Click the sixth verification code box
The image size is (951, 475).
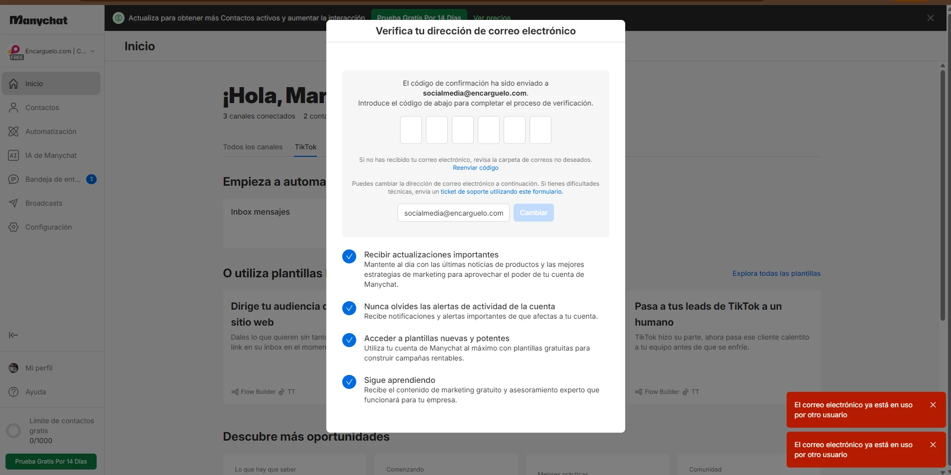click(x=541, y=130)
